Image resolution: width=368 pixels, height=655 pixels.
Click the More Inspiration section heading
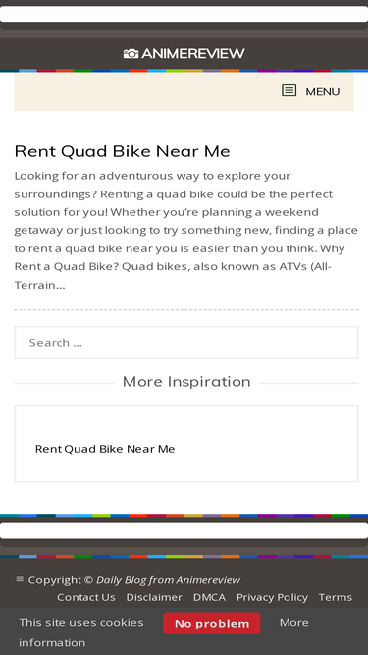[186, 381]
